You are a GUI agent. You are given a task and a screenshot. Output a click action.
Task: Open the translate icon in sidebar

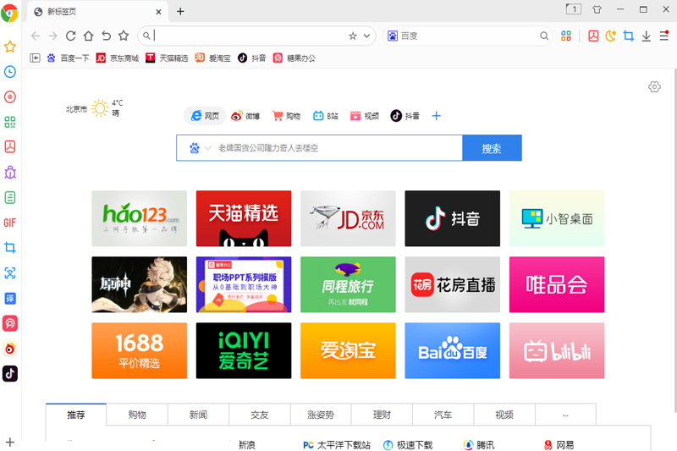(x=10, y=298)
